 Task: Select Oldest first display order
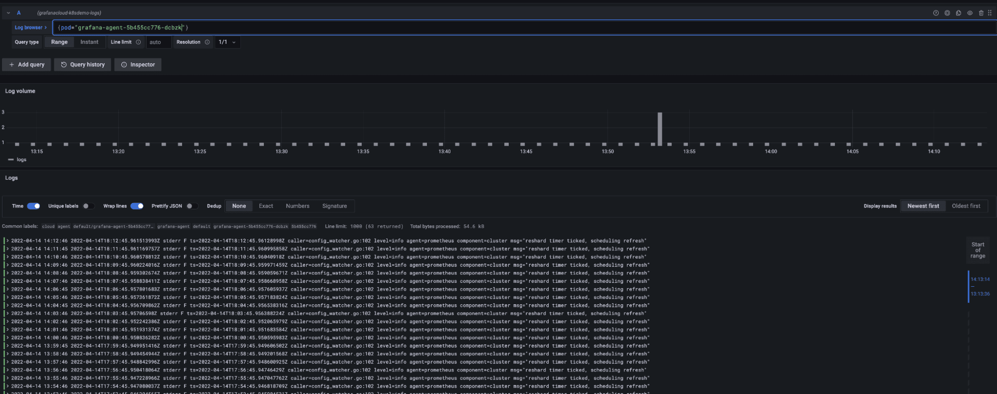coord(966,206)
